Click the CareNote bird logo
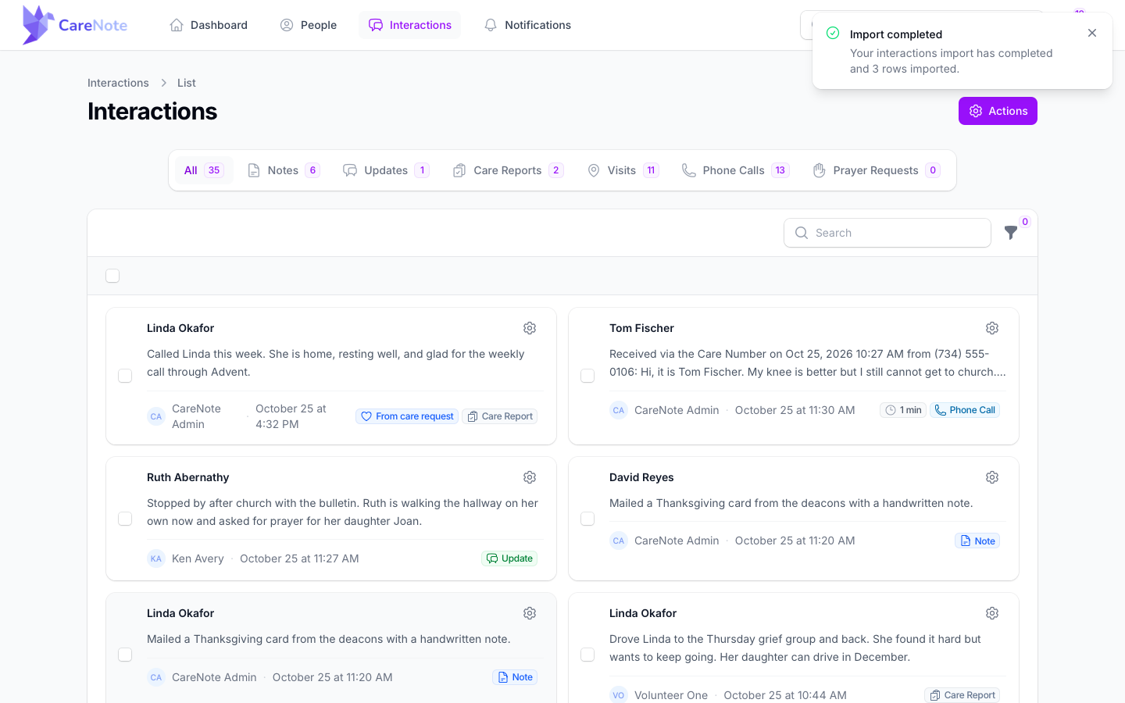 tap(38, 25)
